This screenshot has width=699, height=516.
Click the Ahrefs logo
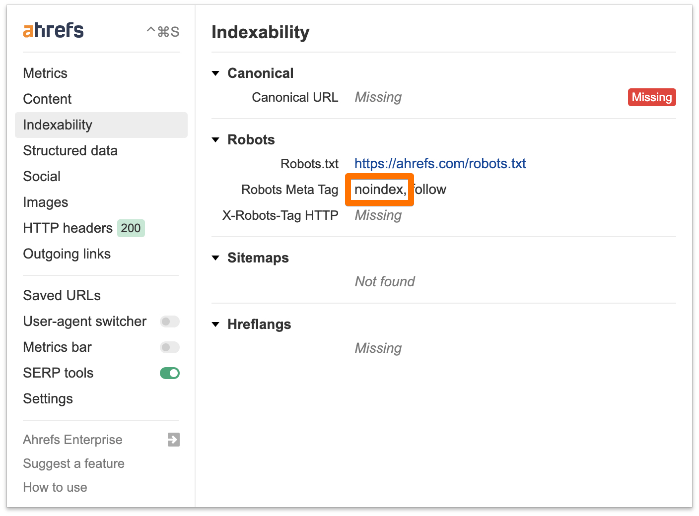(53, 30)
